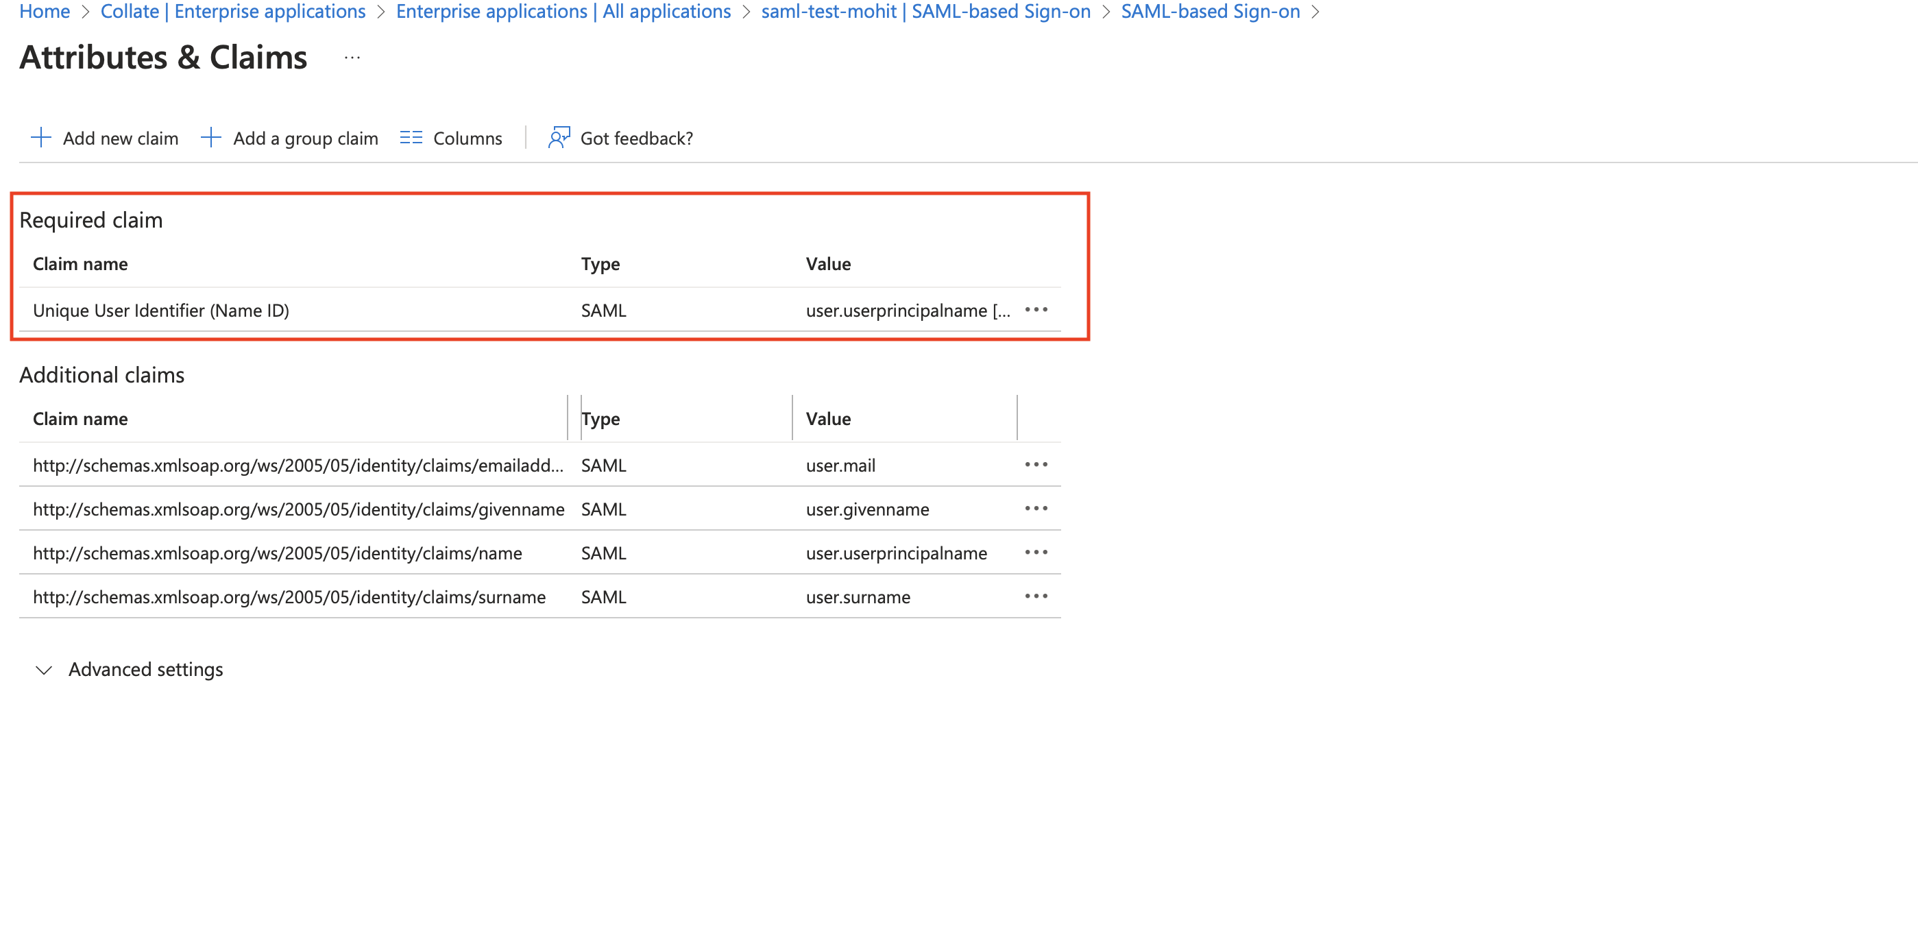
Task: Open the ellipsis menu for the user.mail claim
Action: [x=1036, y=465]
